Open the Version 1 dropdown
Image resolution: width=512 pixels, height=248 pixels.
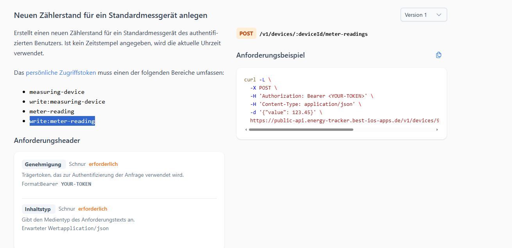pos(423,15)
